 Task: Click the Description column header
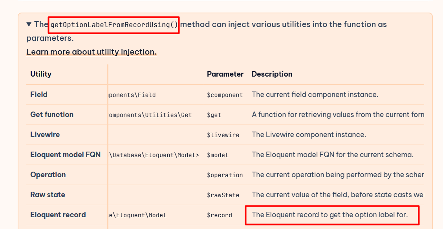tap(272, 74)
